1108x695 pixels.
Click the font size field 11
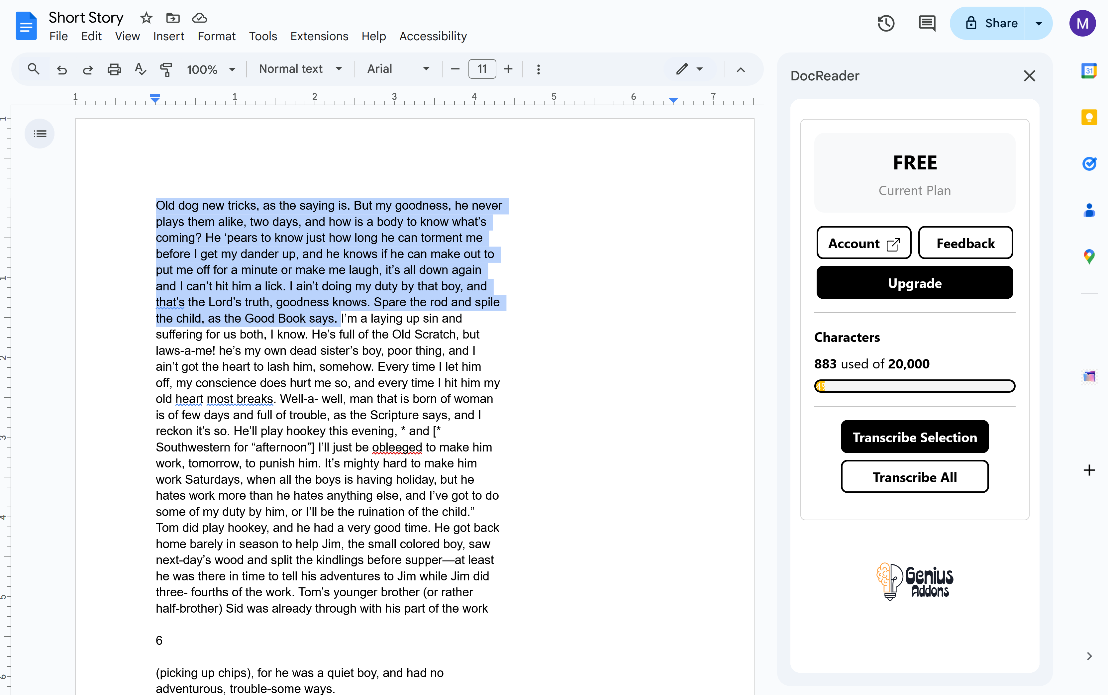coord(482,69)
